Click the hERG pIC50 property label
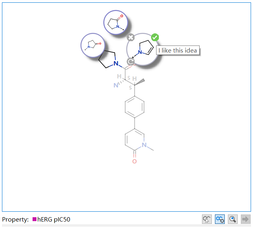 [x=54, y=220]
